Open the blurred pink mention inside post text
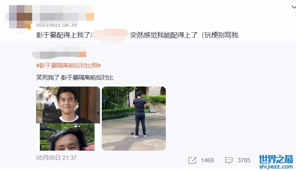Viewport: 296px width, 171px height. coord(111,35)
